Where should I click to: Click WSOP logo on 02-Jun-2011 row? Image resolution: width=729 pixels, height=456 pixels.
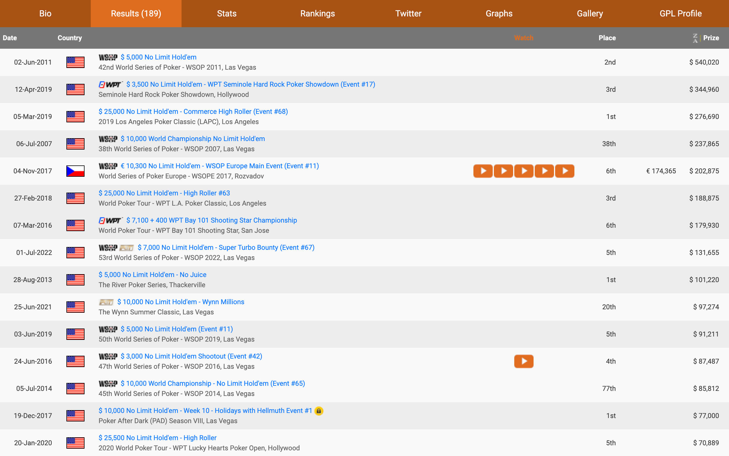click(x=108, y=57)
